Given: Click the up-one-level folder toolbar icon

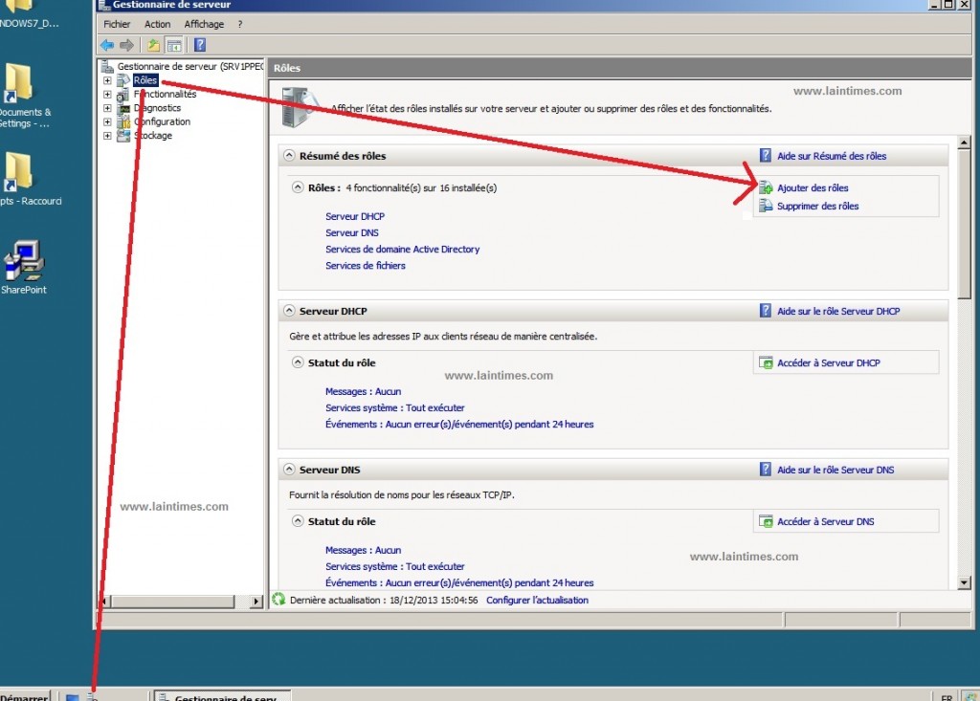Looking at the screenshot, I should pyautogui.click(x=153, y=45).
